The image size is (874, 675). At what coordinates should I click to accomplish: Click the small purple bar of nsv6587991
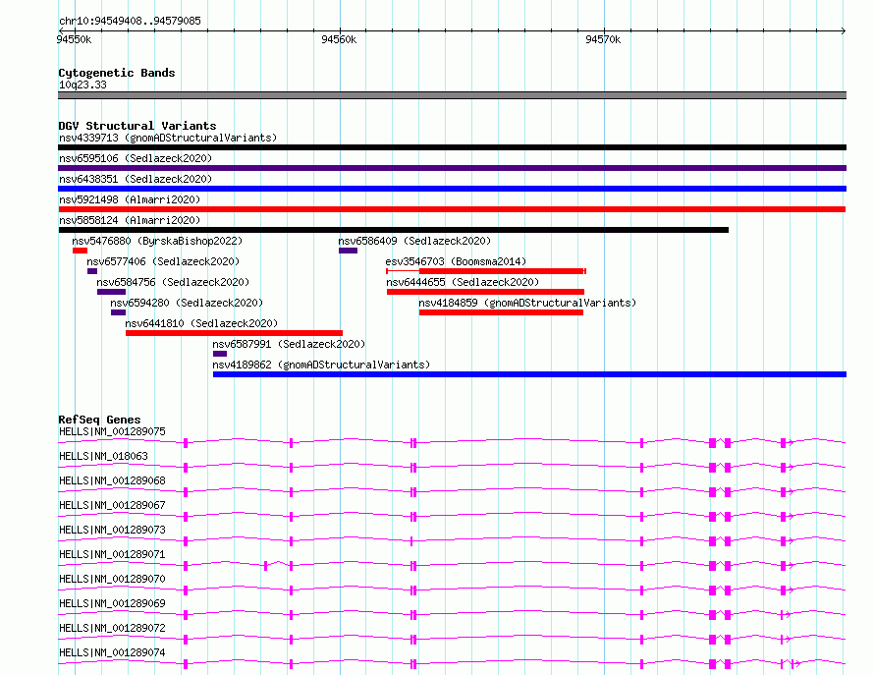pos(220,354)
